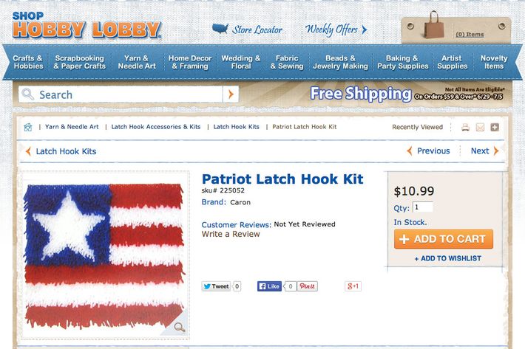Click ADD TO CART button
Image resolution: width=525 pixels, height=349 pixels.
444,239
